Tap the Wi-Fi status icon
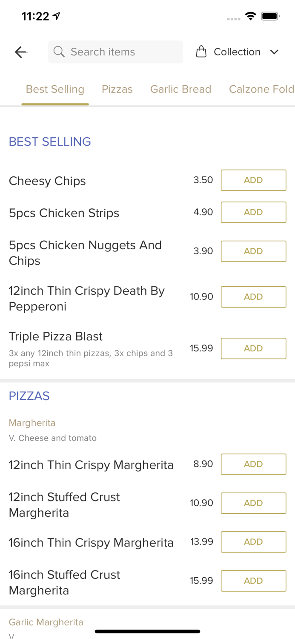 251,16
